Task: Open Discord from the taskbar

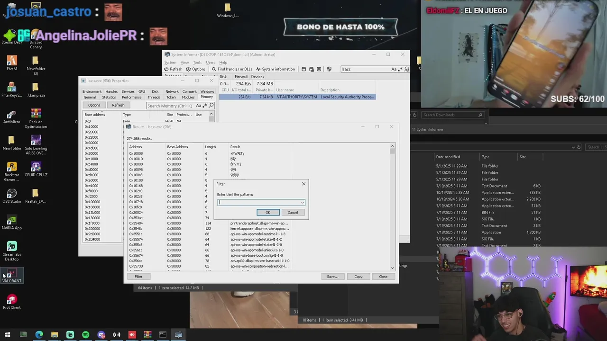Action: click(x=101, y=335)
